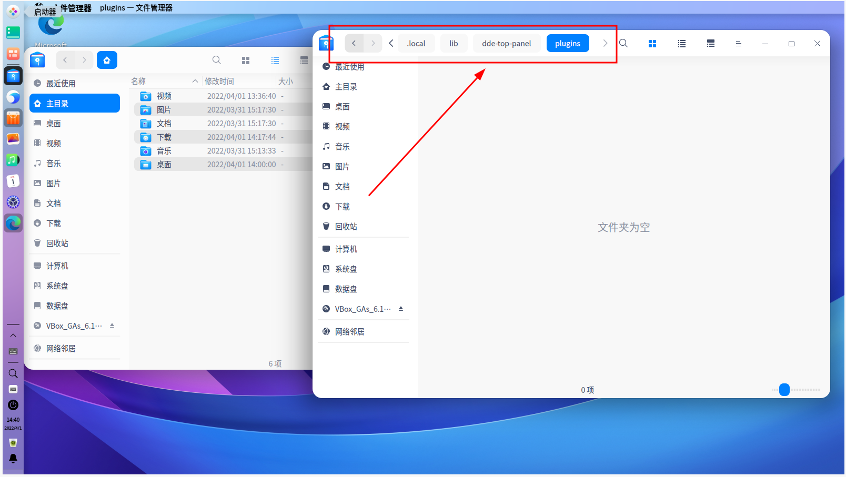Adjust the icon size slider
Screen dimensions: 846x477
[x=784, y=390]
